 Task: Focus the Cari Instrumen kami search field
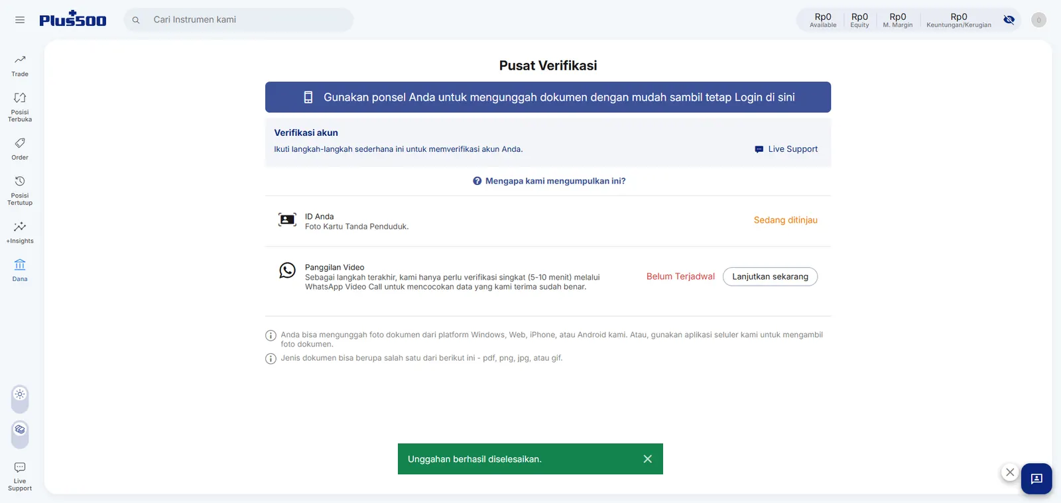[x=239, y=20]
